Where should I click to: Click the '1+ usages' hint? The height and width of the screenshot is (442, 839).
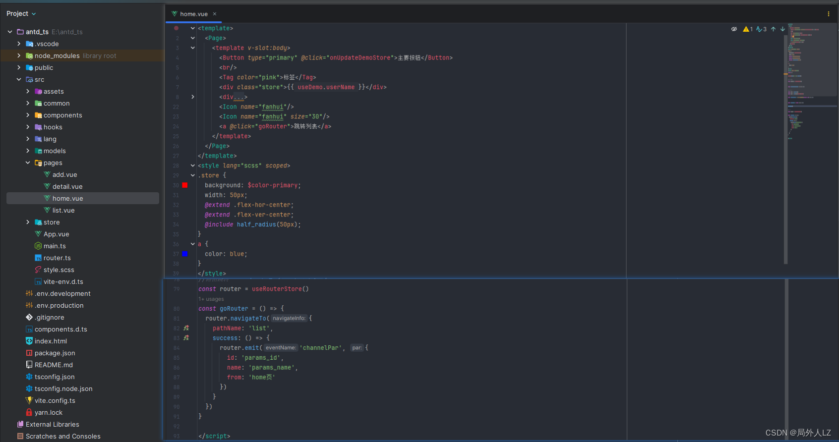coord(211,299)
